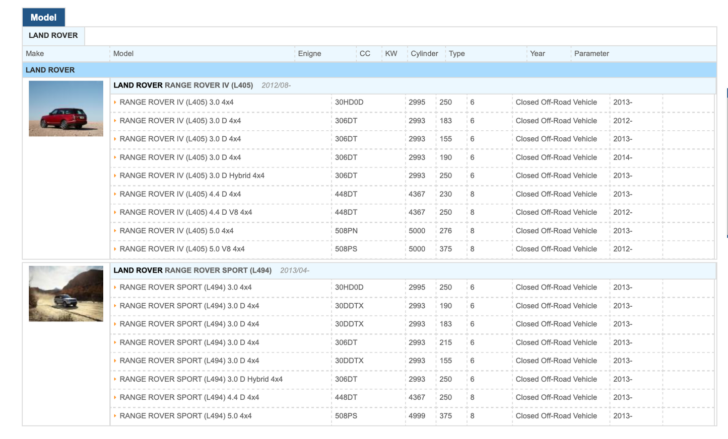The width and height of the screenshot is (728, 439).
Task: Open the red Range Rover IV thumbnail image
Action: pyautogui.click(x=66, y=109)
